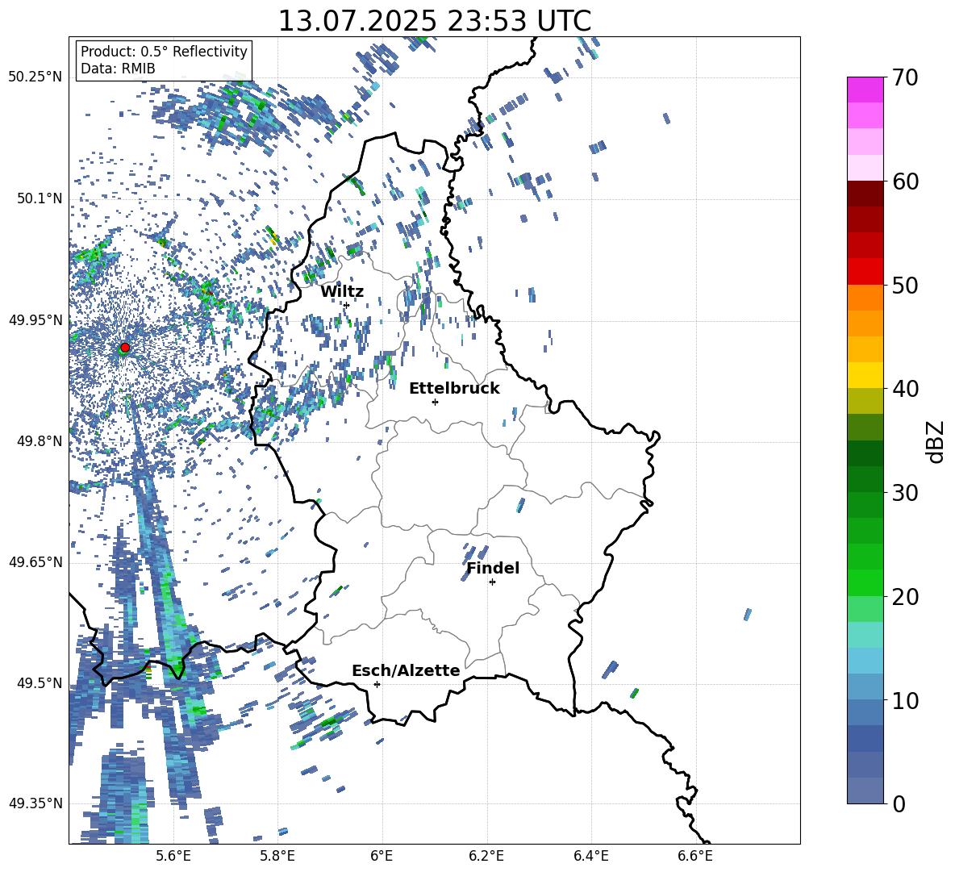Click the colorbar tick label '20'

tap(905, 596)
